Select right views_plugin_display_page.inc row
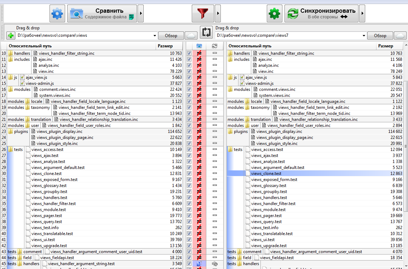Image resolution: width=408 pixels, height=269 pixels. click(x=315, y=137)
